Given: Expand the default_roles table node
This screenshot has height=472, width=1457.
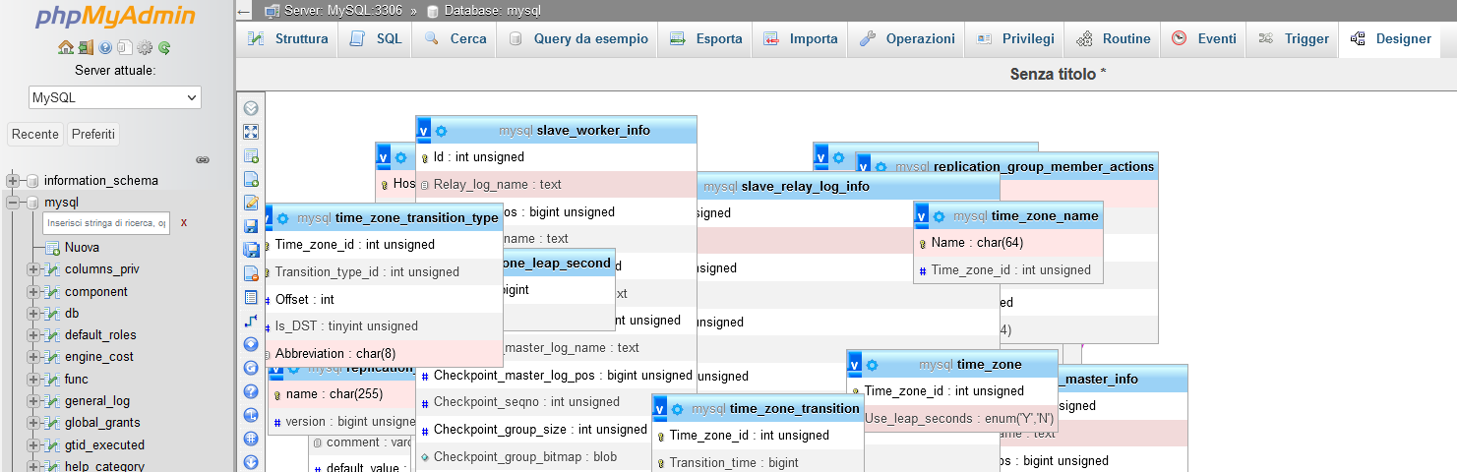Looking at the screenshot, I should coord(32,335).
